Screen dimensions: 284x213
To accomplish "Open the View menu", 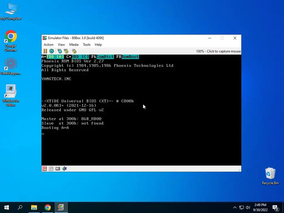I will (61, 45).
